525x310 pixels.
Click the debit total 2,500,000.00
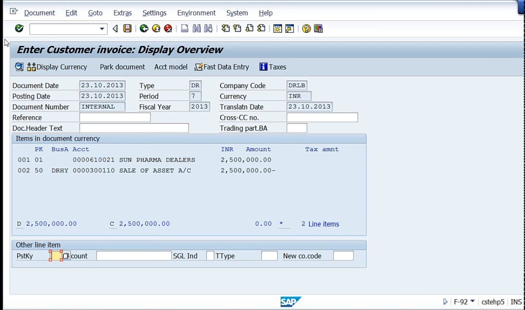(x=51, y=223)
